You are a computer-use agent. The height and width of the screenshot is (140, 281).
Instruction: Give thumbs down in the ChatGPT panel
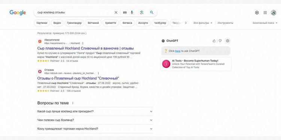(220, 41)
